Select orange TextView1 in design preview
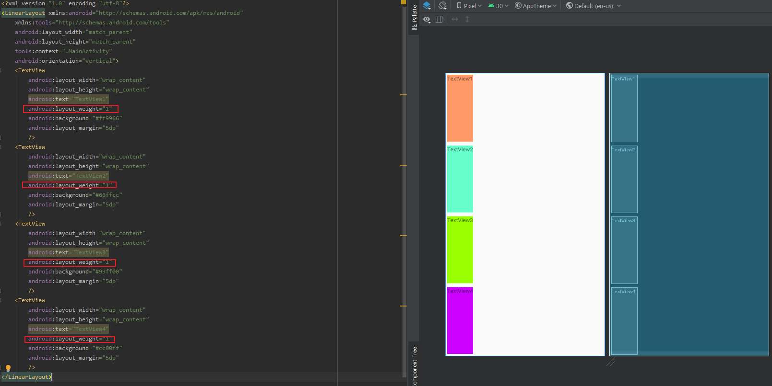This screenshot has width=772, height=386. (x=460, y=108)
